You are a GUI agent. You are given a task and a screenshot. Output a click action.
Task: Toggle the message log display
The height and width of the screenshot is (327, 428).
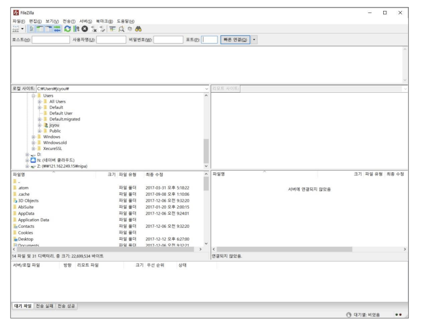(x=31, y=29)
